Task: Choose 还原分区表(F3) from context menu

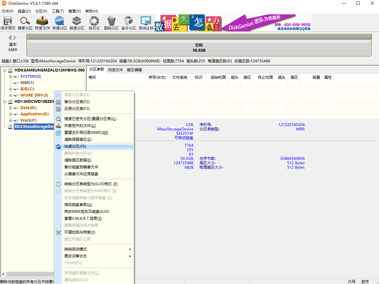Action: pos(94,109)
